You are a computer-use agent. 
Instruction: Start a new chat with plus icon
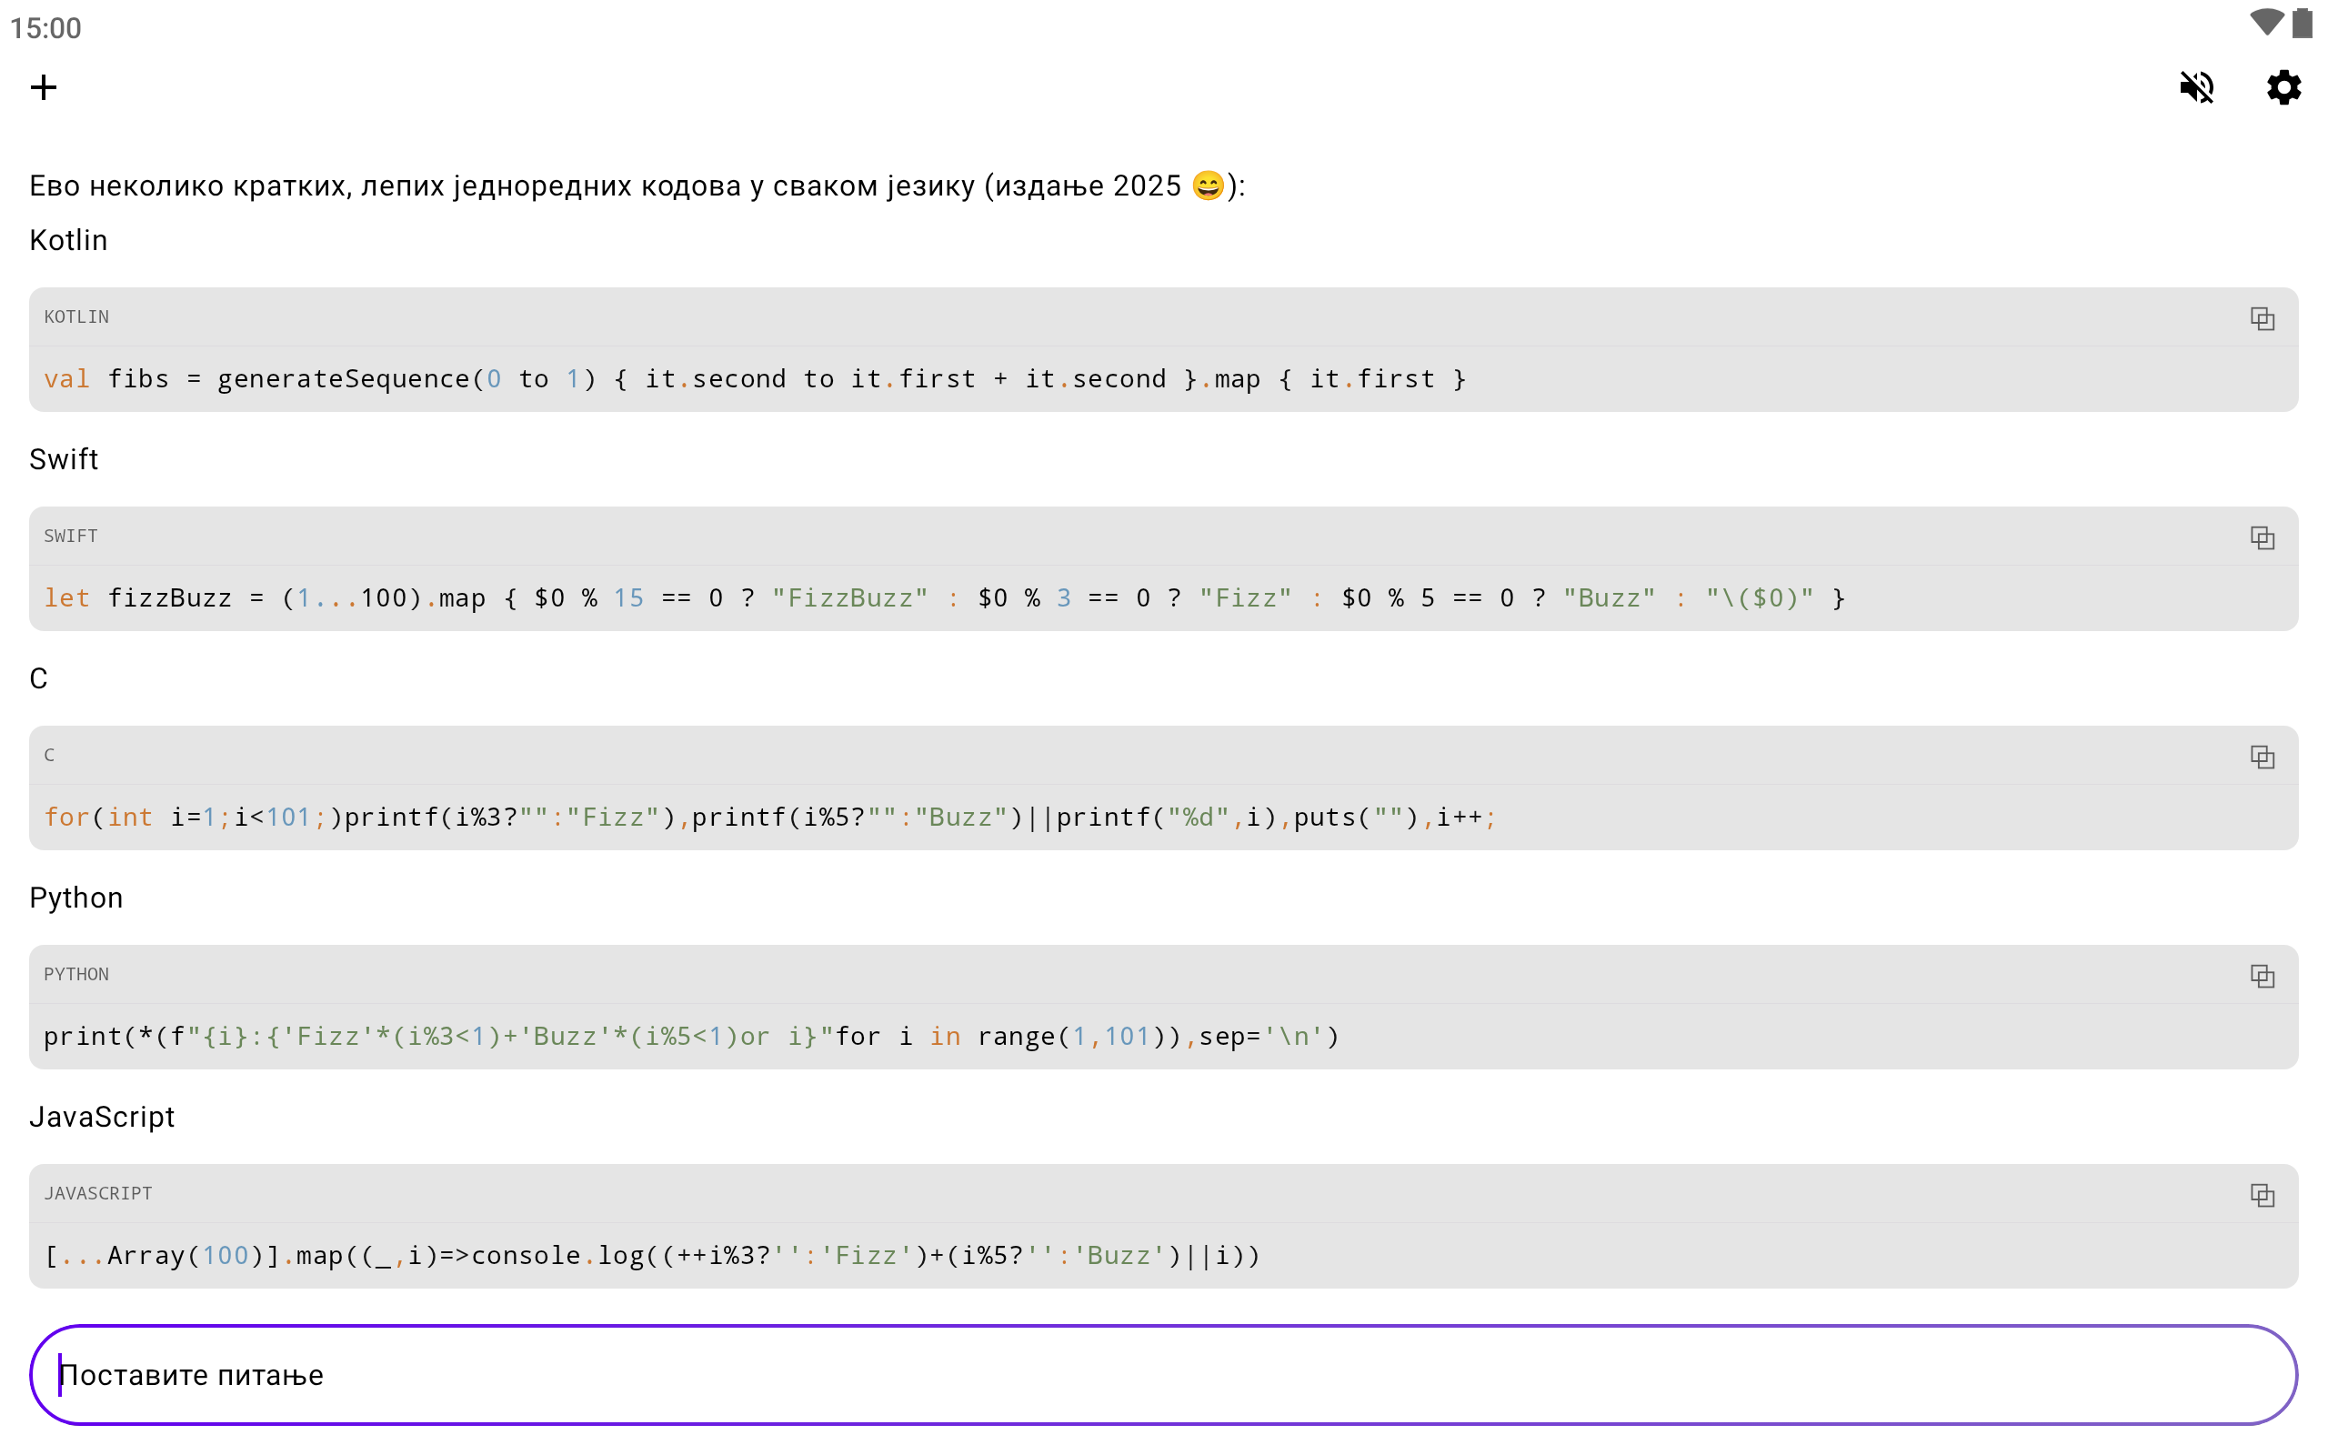click(x=44, y=87)
